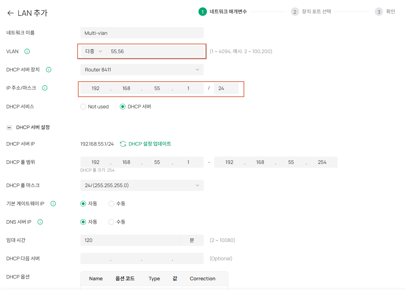
Task: Click the 값 column header
Action: click(x=175, y=279)
